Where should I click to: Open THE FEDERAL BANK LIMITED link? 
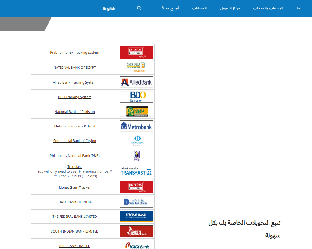(x=75, y=216)
